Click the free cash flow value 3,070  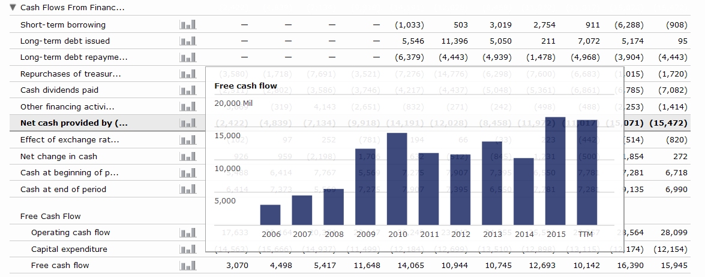coord(237,266)
